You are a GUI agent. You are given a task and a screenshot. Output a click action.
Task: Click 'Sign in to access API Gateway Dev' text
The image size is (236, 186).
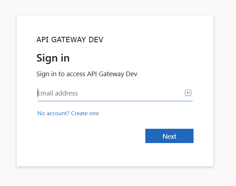coord(87,74)
